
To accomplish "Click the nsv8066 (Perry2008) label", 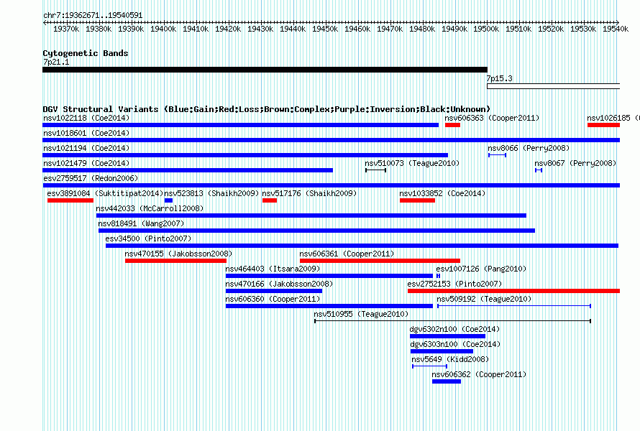I will click(x=529, y=148).
